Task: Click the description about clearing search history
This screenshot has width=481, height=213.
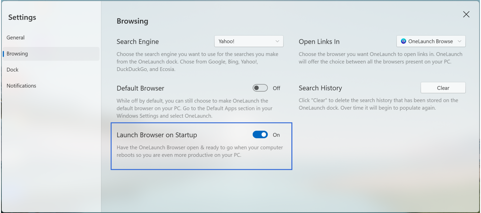Action: click(378, 104)
